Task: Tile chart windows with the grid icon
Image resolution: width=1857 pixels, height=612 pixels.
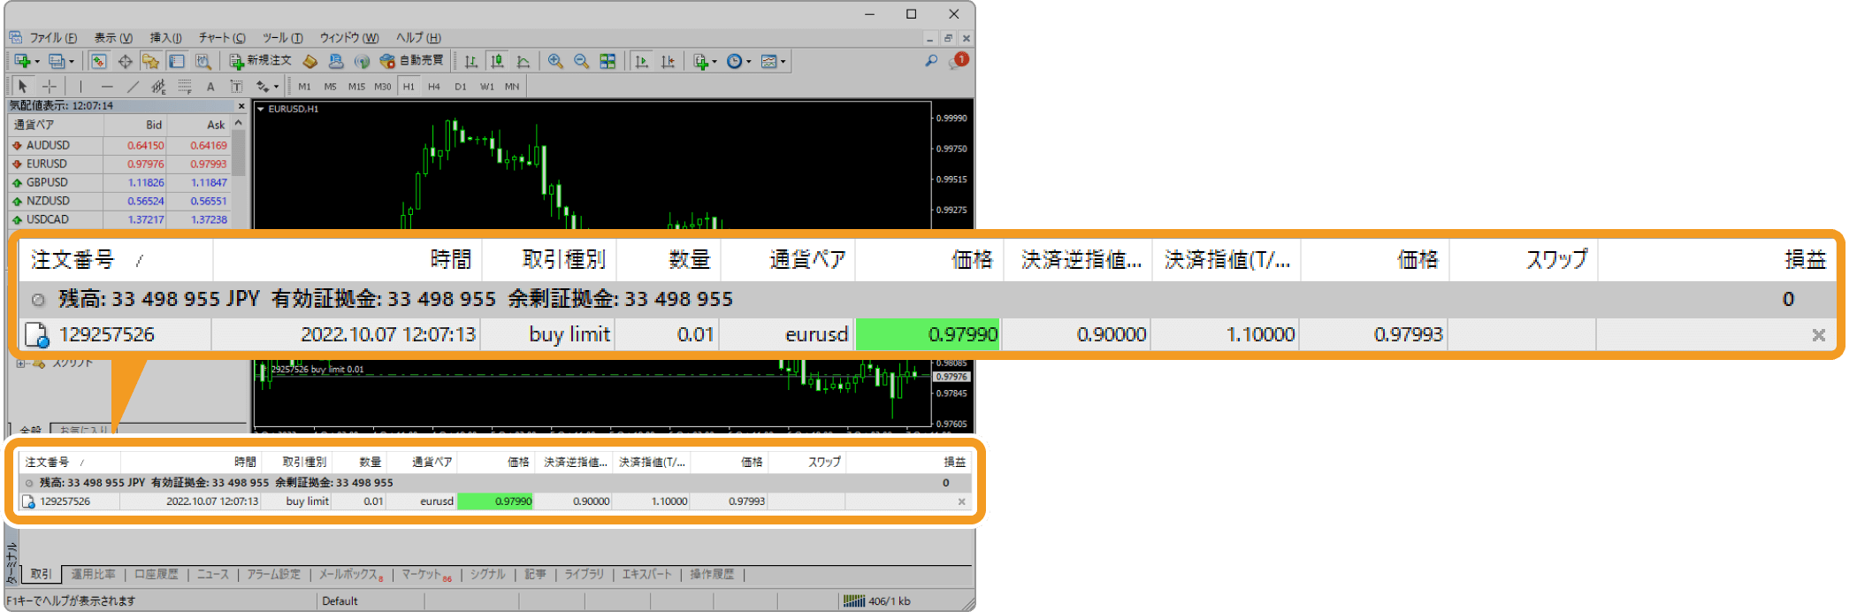Action: [x=608, y=61]
